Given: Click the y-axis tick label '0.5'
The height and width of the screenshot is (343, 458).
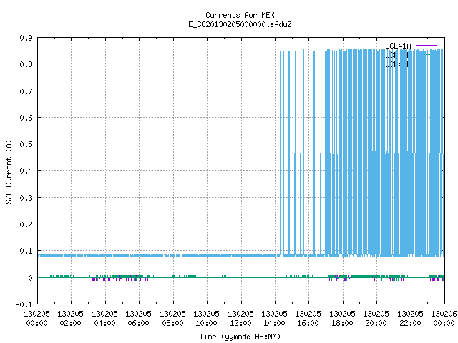Looking at the screenshot, I should coord(26,144).
